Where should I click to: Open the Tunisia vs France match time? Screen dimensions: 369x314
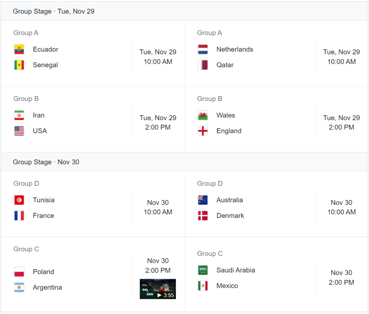pos(158,207)
